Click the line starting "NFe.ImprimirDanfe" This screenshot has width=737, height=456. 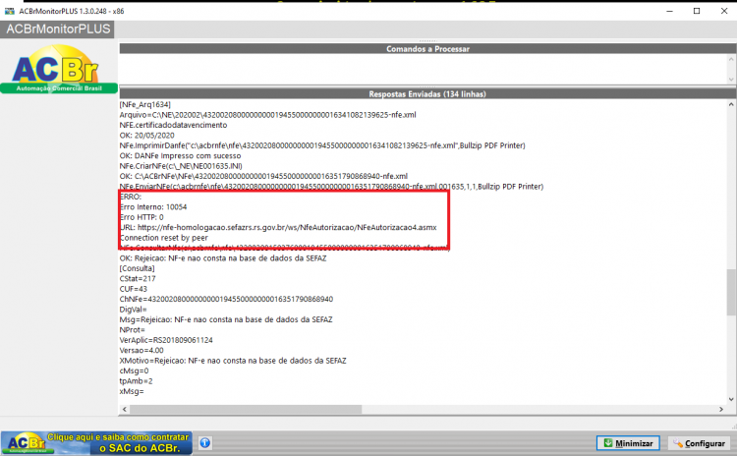pyautogui.click(x=322, y=145)
